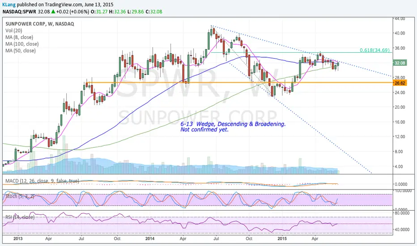Click the 40.0000 RSI axis label
The width and height of the screenshot is (417, 246).
(x=402, y=229)
